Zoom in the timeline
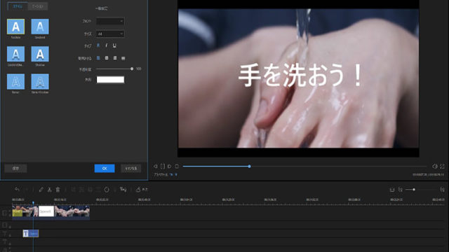Screen dimensions: 449x252 pyautogui.click(x=442, y=190)
